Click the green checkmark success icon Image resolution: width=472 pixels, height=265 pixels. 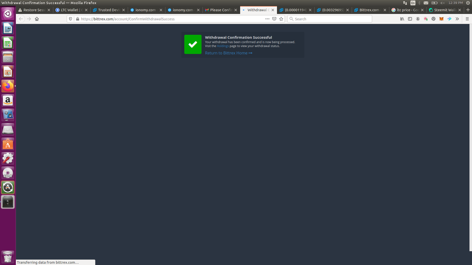coord(193,45)
